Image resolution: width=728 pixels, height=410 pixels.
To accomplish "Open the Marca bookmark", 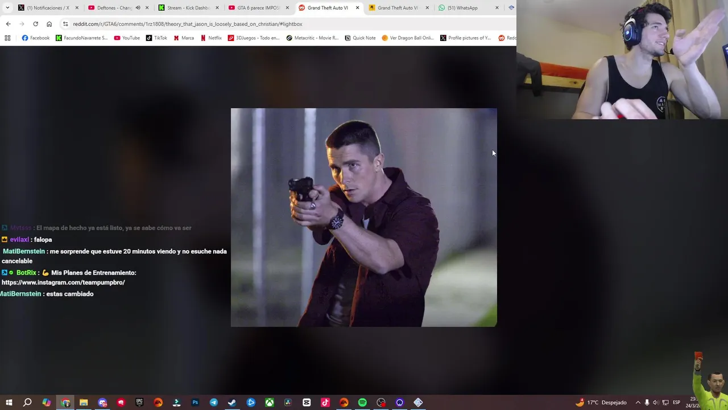I will pos(184,38).
